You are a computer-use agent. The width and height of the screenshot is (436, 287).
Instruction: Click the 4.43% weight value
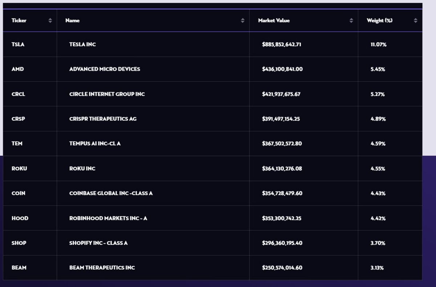[x=378, y=193]
